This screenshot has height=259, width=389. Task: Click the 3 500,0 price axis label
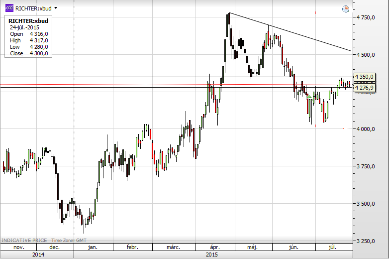pyautogui.click(x=366, y=204)
